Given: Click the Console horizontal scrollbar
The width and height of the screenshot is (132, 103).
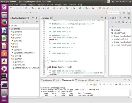Looking at the screenshot, I should tap(85, 97).
